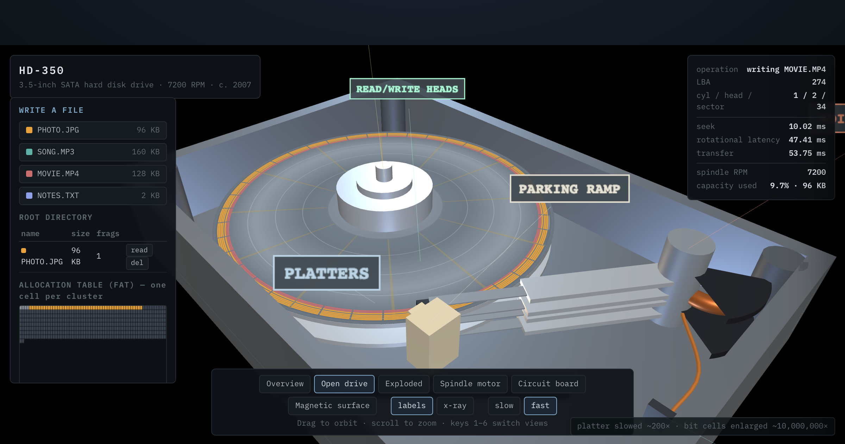Click the seek time '10.02 ms'
The width and height of the screenshot is (845, 444).
pyautogui.click(x=807, y=127)
